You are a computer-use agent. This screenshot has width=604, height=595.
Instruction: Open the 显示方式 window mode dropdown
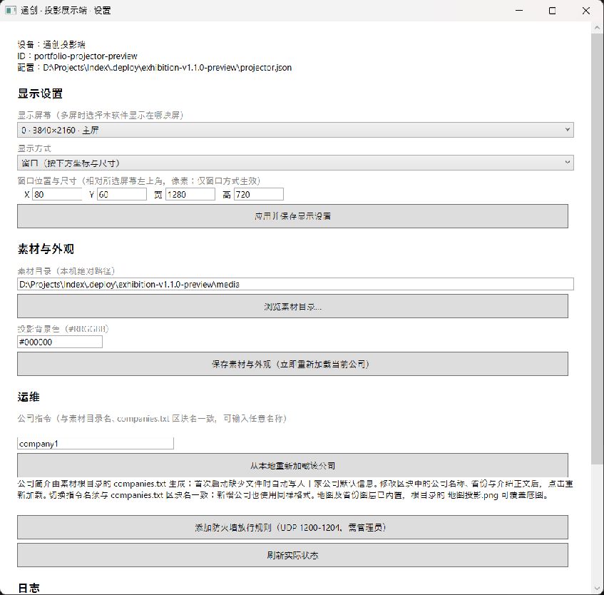tap(295, 163)
